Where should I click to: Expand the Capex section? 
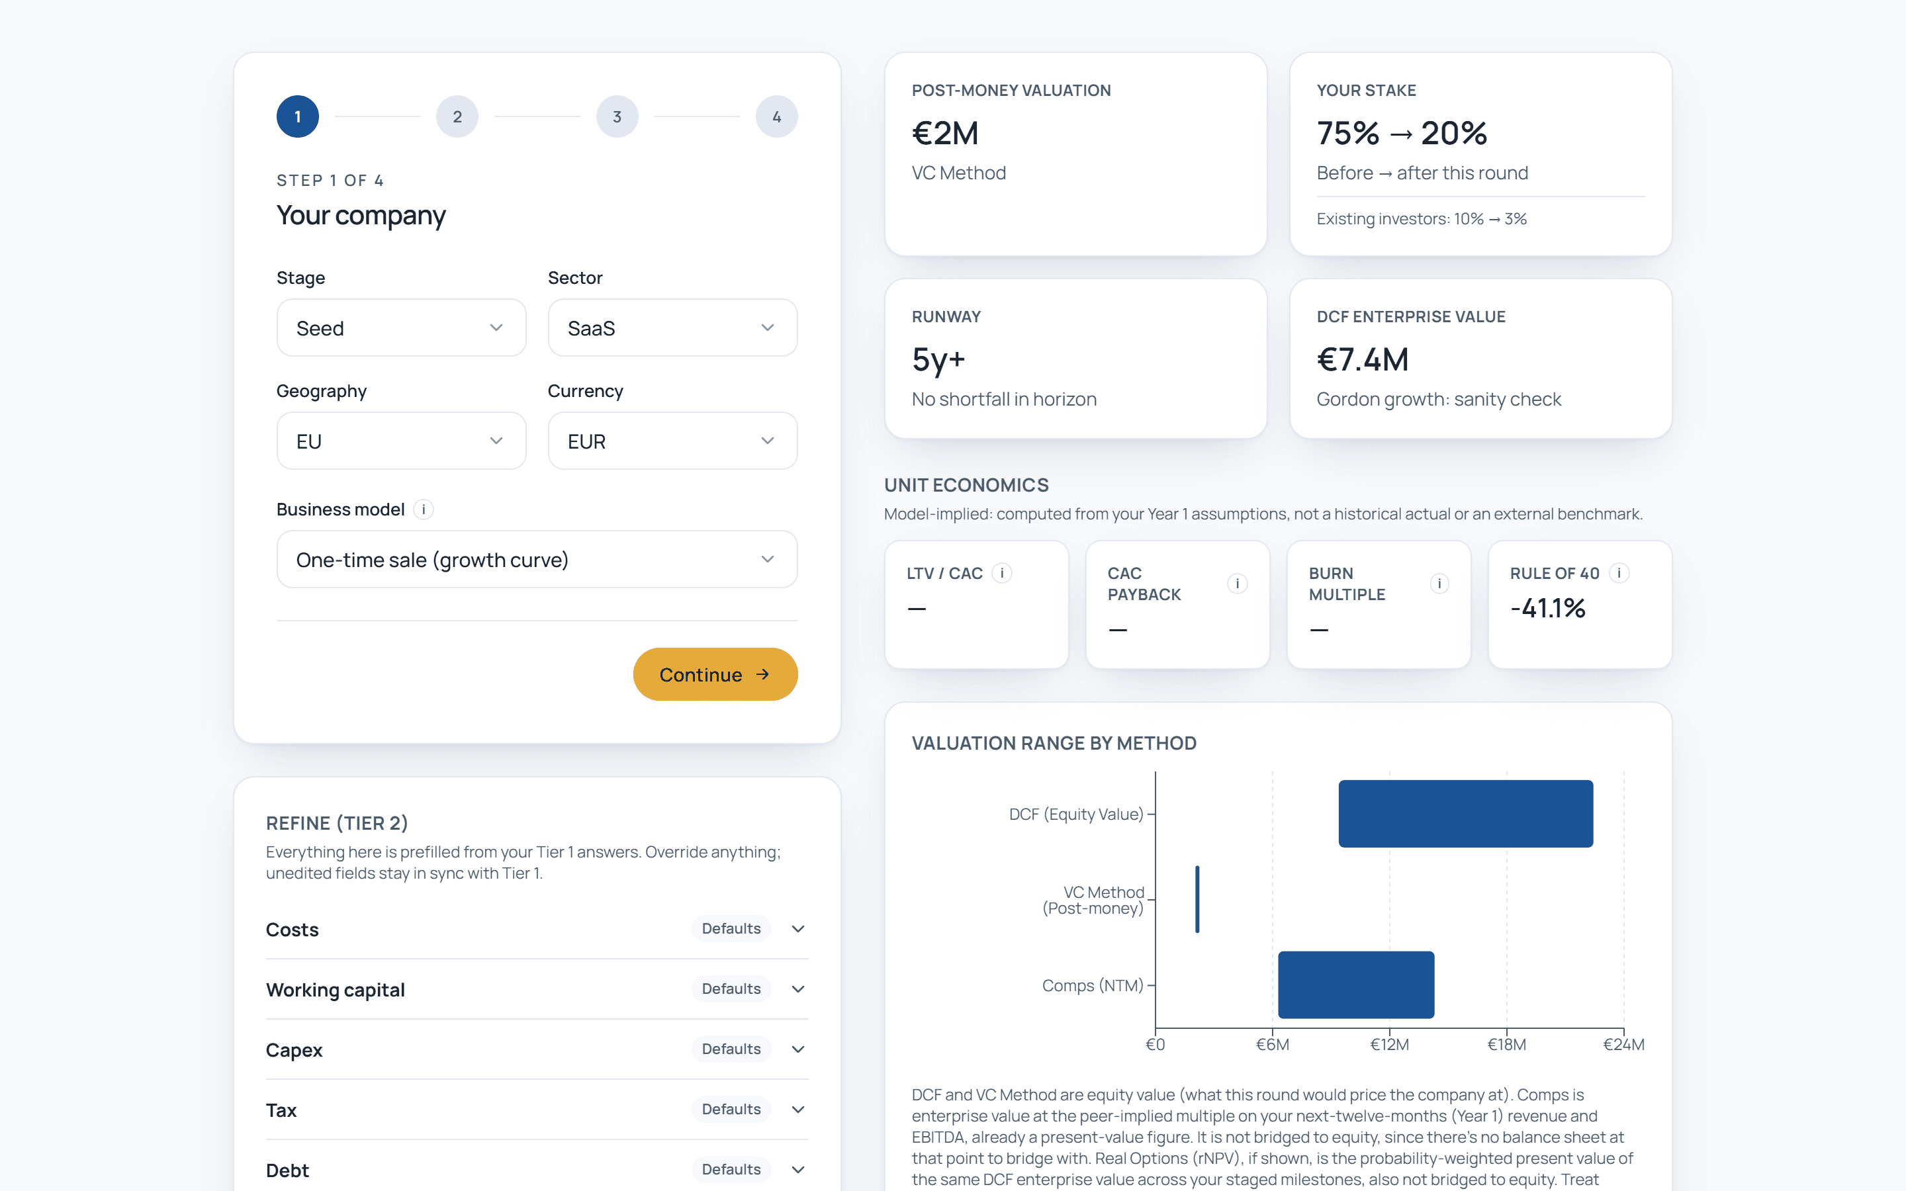coord(537,1049)
